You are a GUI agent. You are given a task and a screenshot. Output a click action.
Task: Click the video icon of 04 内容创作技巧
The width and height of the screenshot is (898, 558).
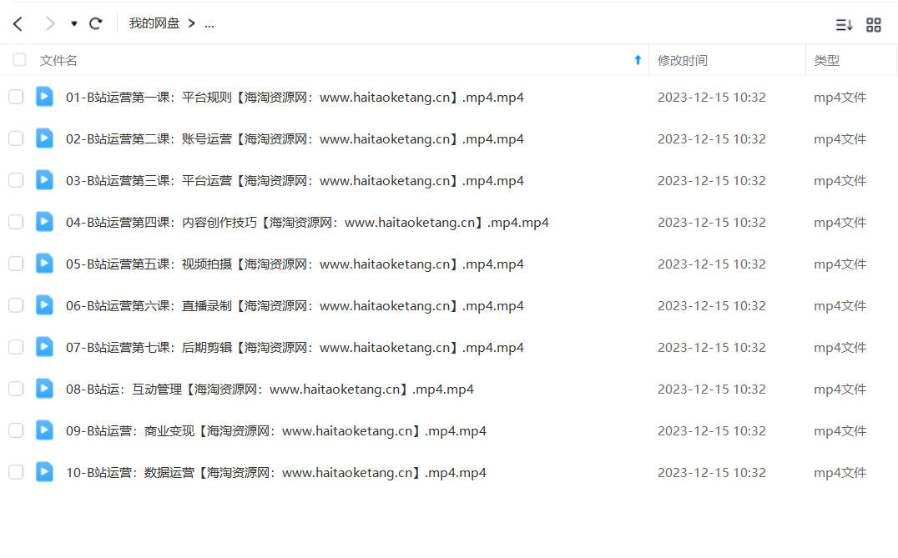(x=44, y=222)
